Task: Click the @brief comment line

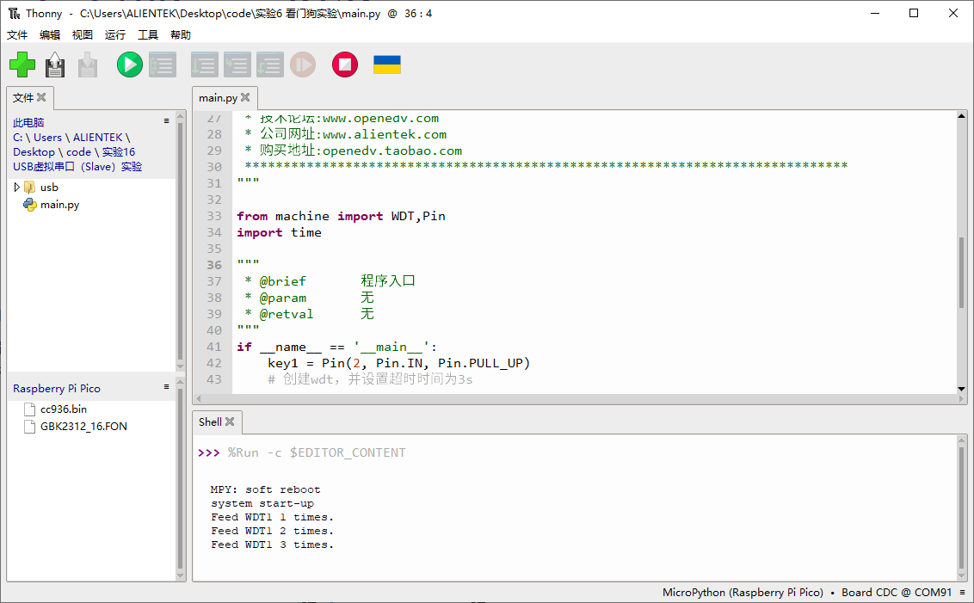Action: [330, 281]
